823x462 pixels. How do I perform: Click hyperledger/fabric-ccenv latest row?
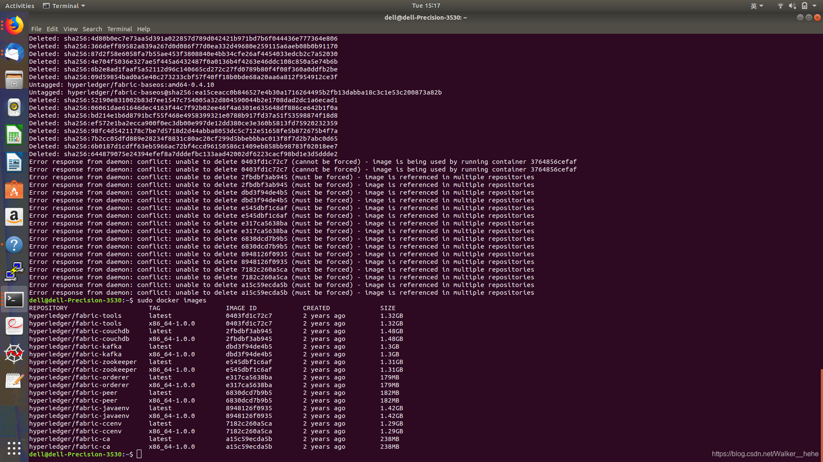tap(216, 423)
